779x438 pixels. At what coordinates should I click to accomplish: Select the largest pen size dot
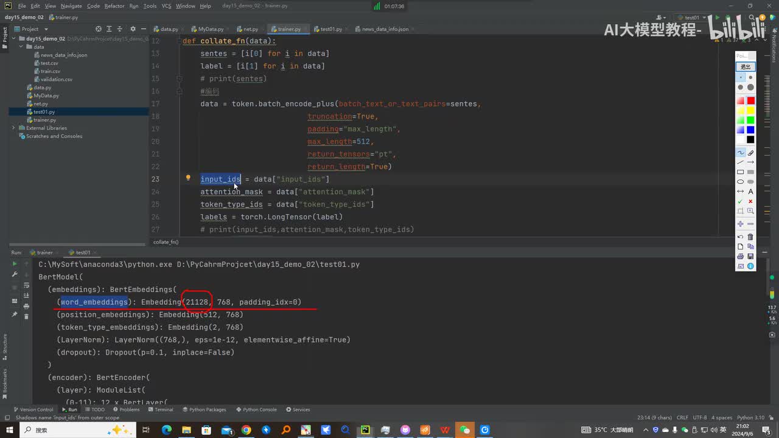tap(750, 88)
